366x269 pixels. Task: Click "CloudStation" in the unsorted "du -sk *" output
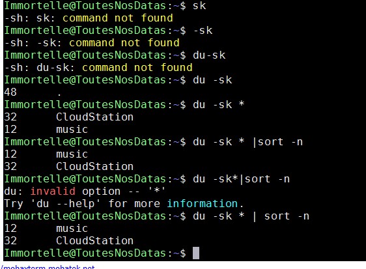95,117
